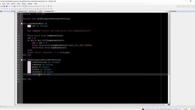Image resolution: width=195 pixels, height=110 pixels.
Task: Switch to the prj.def tab
Action: pyautogui.click(x=40, y=12)
